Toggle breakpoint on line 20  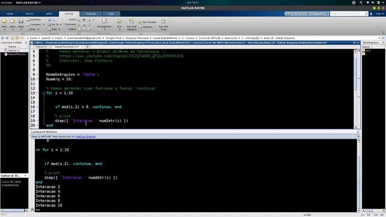tap(37, 125)
